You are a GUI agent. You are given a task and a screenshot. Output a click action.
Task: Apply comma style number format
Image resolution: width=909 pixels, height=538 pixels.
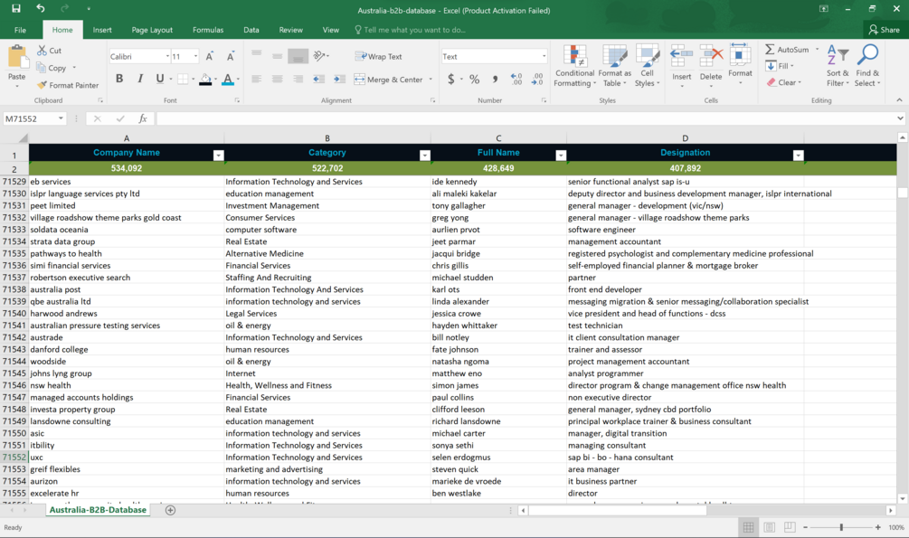click(x=495, y=80)
